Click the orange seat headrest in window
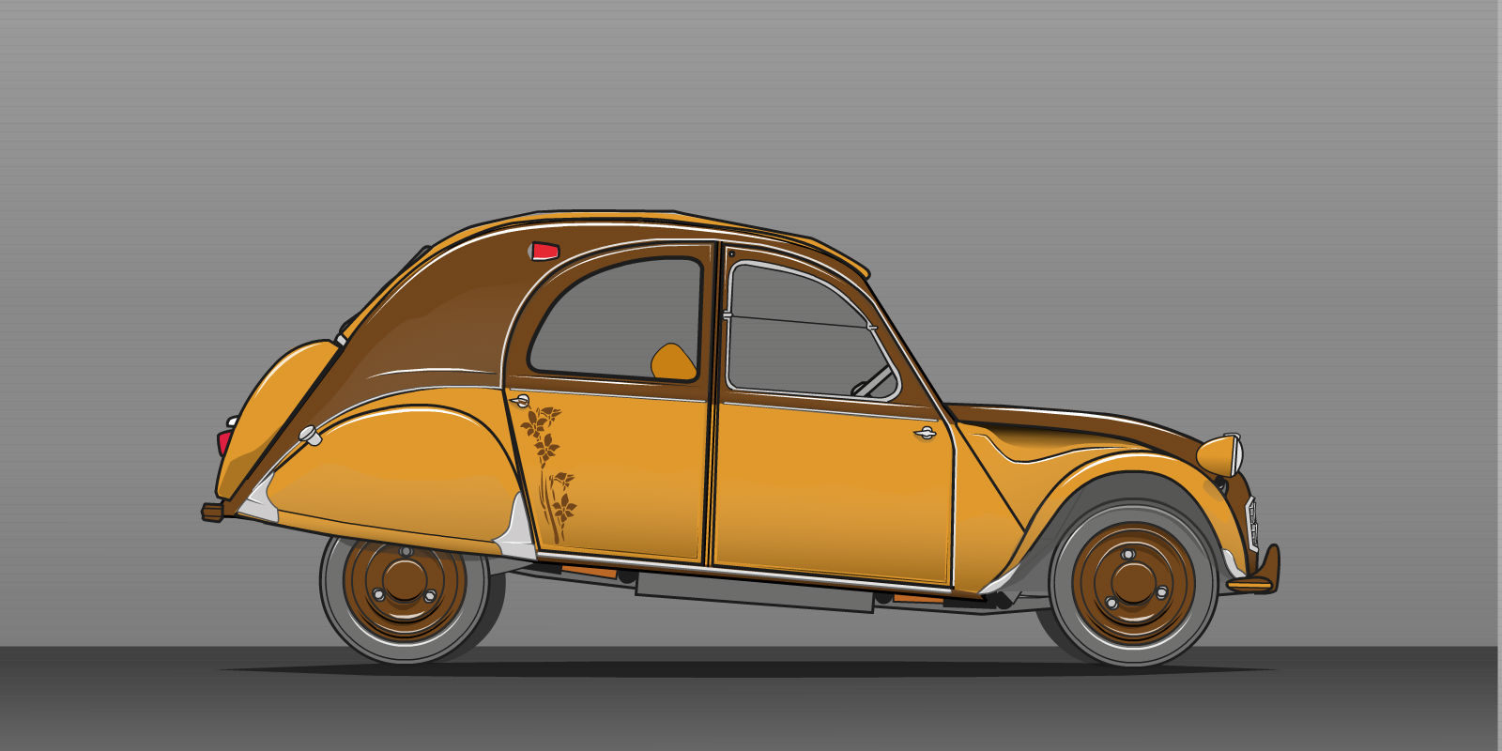Screen dimensions: 1502x751 tap(672, 362)
